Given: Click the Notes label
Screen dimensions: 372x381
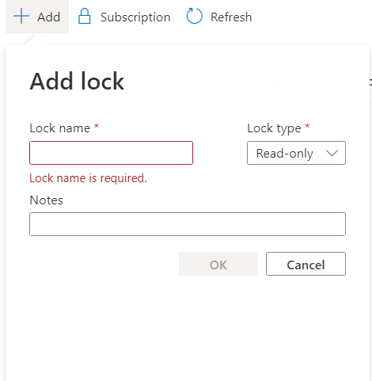Looking at the screenshot, I should pyautogui.click(x=46, y=200).
